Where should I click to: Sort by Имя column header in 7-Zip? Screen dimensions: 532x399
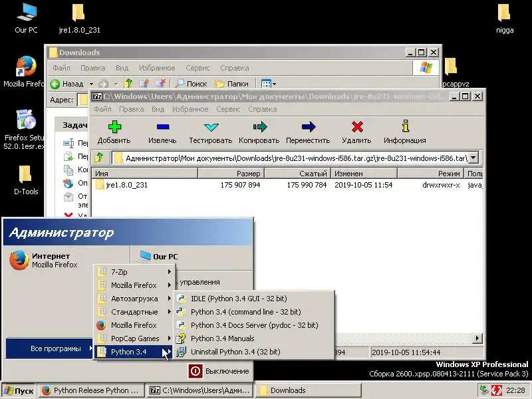coord(144,174)
